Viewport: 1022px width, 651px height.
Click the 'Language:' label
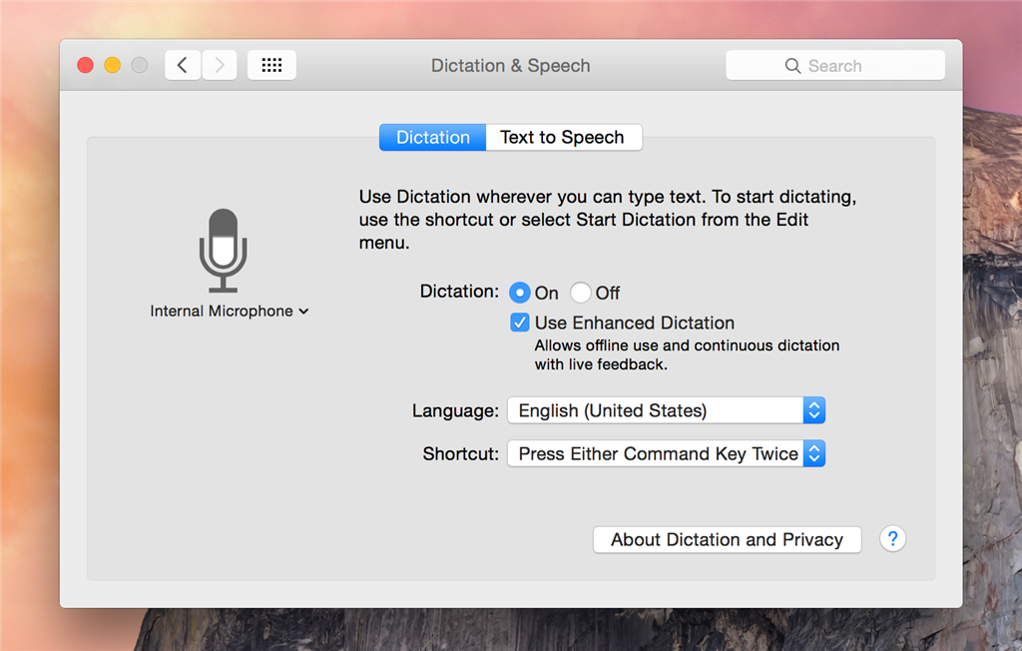point(455,410)
